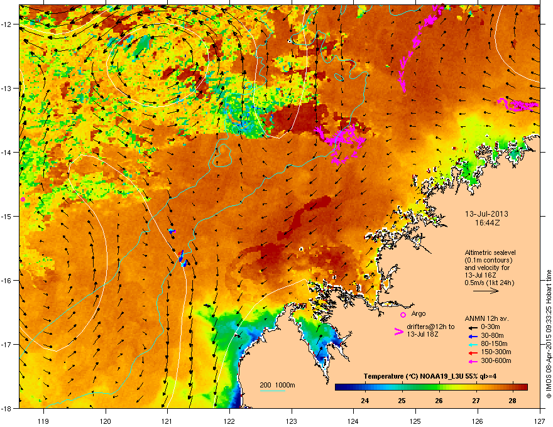Click the '0-30m' depth label
Image resolution: width=553 pixels, height=427 pixels.
pos(491,327)
